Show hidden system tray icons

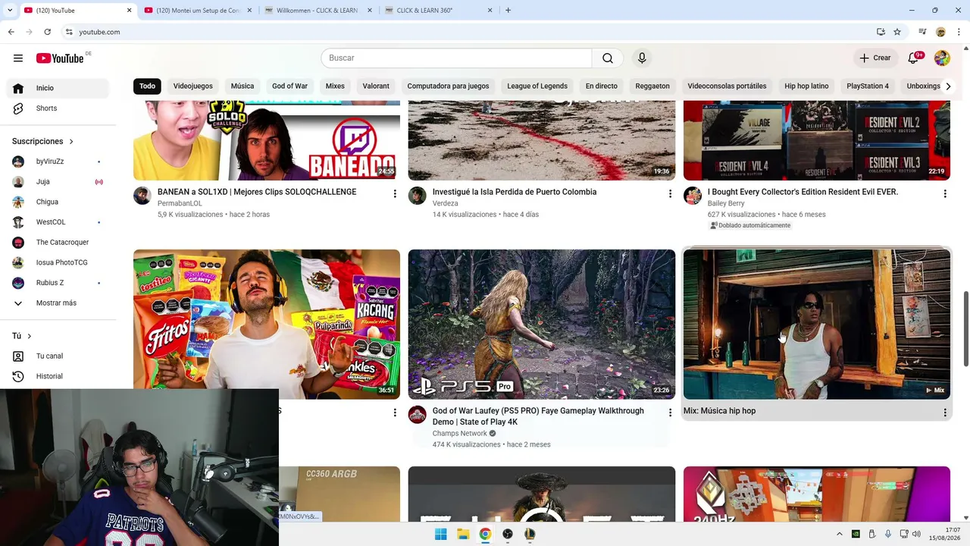(839, 534)
